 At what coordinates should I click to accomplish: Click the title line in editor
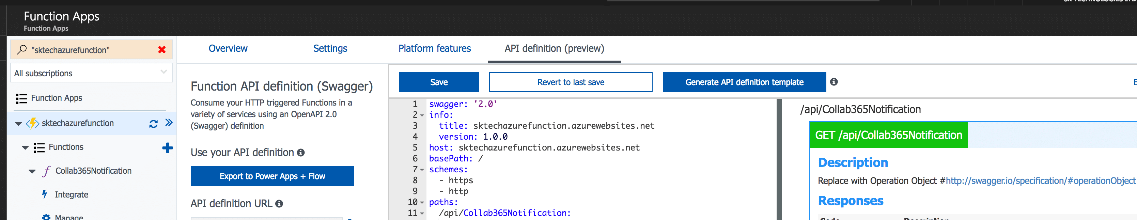pos(546,126)
